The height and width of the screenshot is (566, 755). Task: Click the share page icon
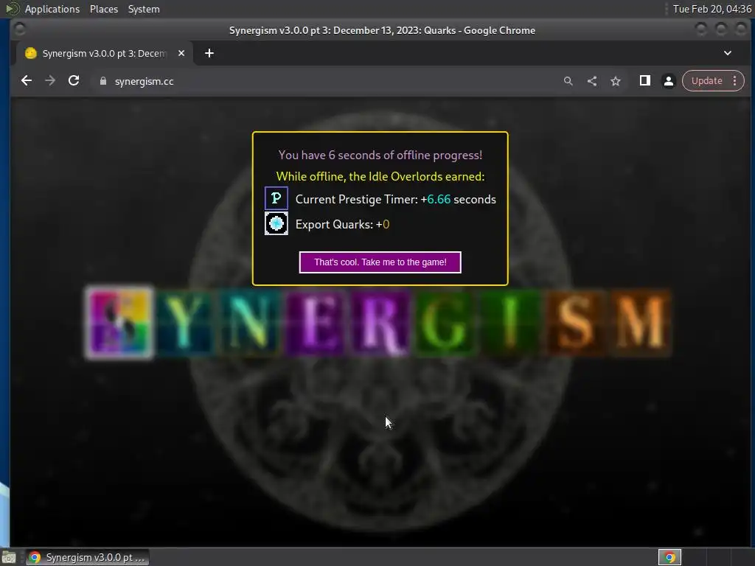point(592,81)
